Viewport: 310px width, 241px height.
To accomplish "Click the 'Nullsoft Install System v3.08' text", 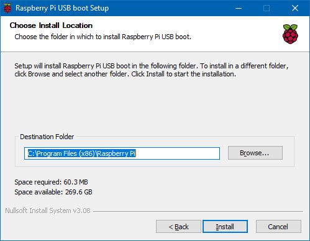I will pyautogui.click(x=48, y=211).
